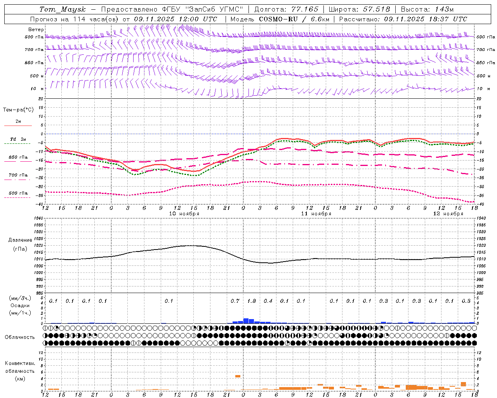Click the Облачность panel label
Image resolution: width=497 pixels, height=398 pixels.
20,337
